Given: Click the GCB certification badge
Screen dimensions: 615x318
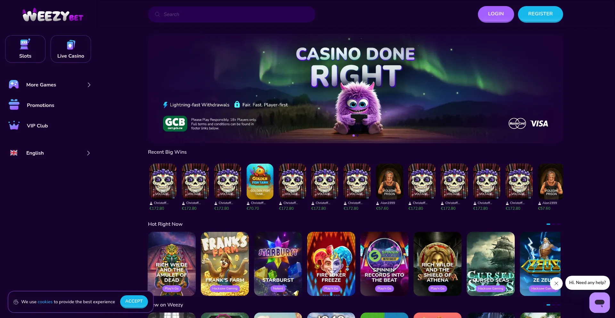Looking at the screenshot, I should point(175,124).
